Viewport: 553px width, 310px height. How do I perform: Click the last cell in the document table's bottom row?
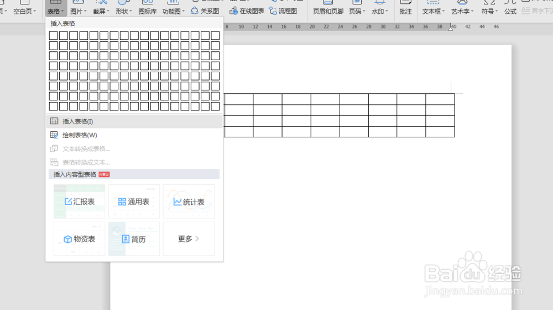click(440, 132)
